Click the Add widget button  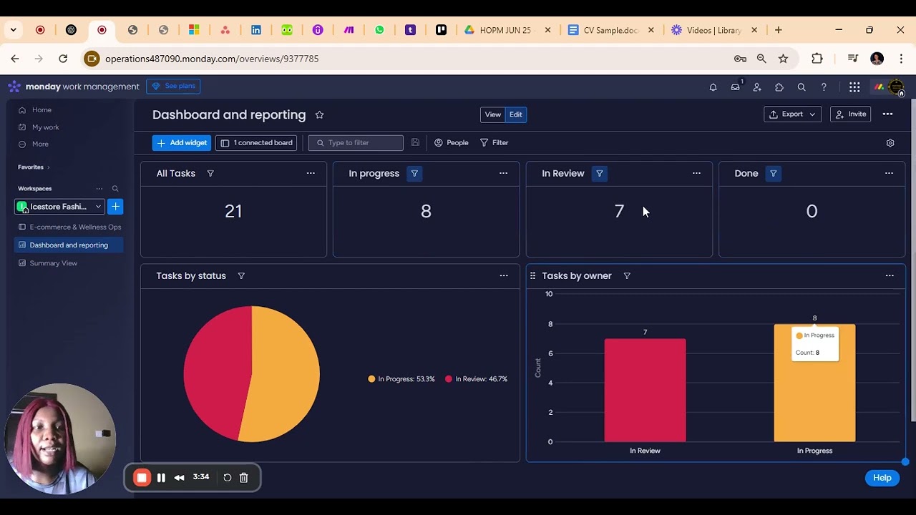[182, 143]
